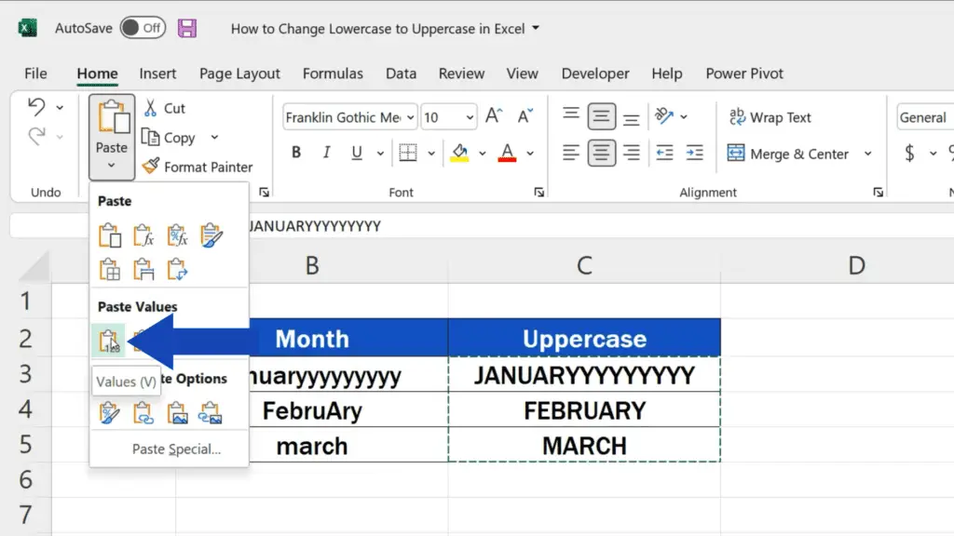Click the Save disk icon
Screen dimensions: 954x536
coord(187,28)
